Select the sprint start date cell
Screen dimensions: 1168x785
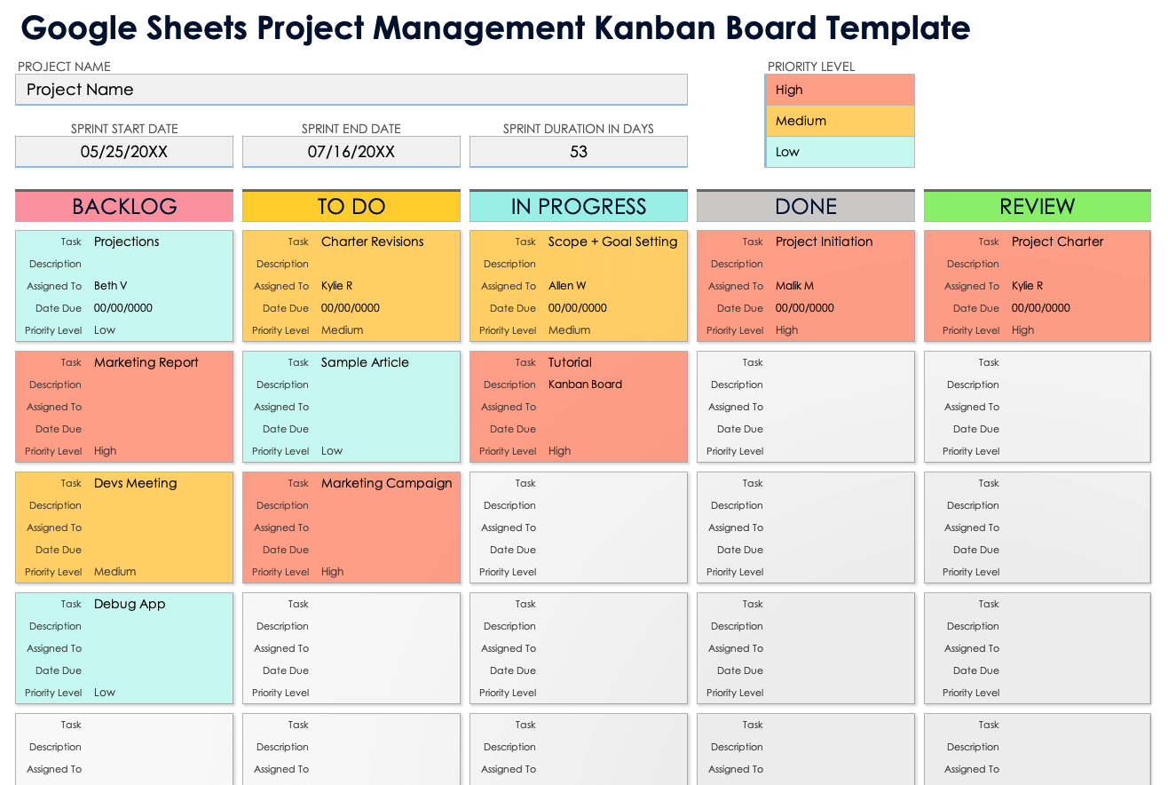point(124,152)
